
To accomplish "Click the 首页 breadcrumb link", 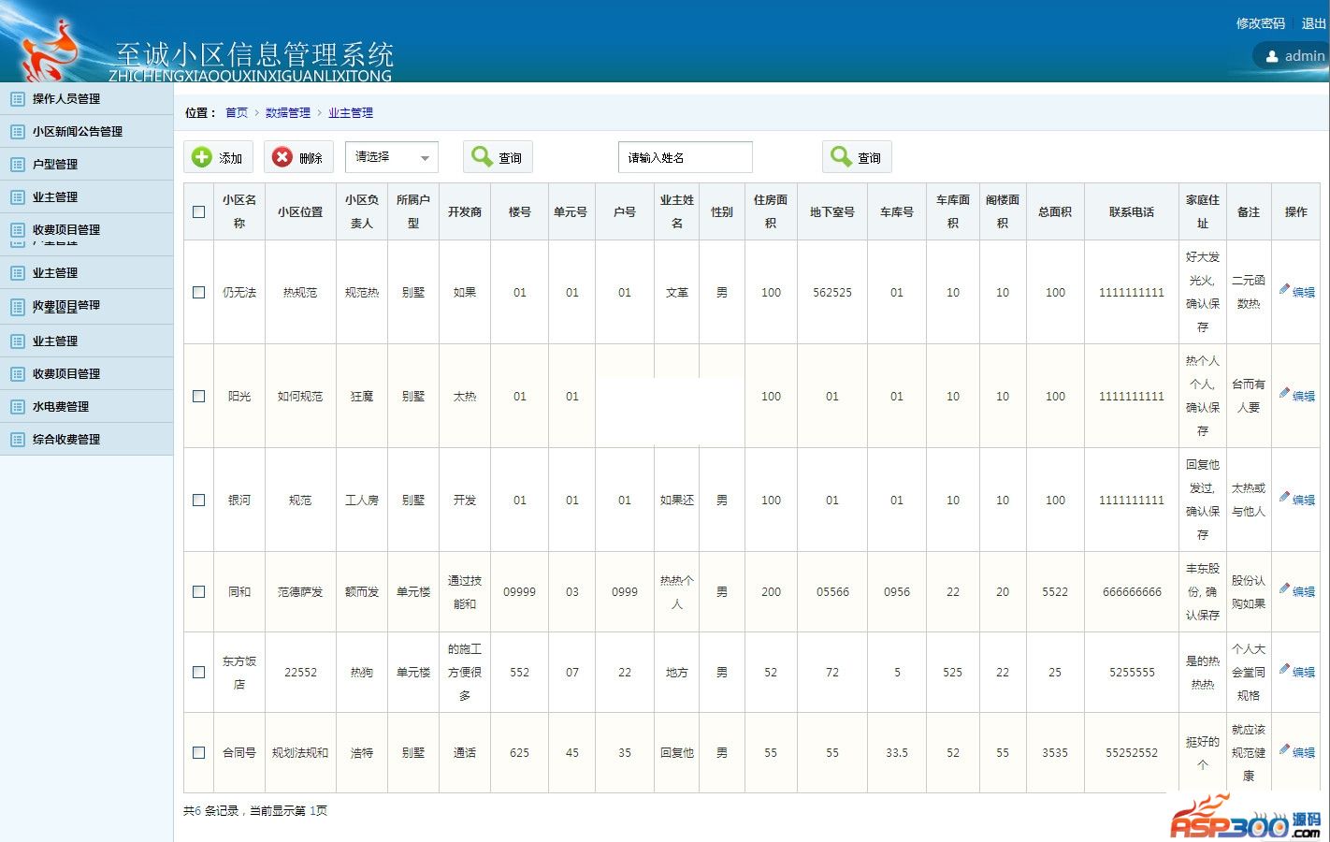I will point(237,112).
